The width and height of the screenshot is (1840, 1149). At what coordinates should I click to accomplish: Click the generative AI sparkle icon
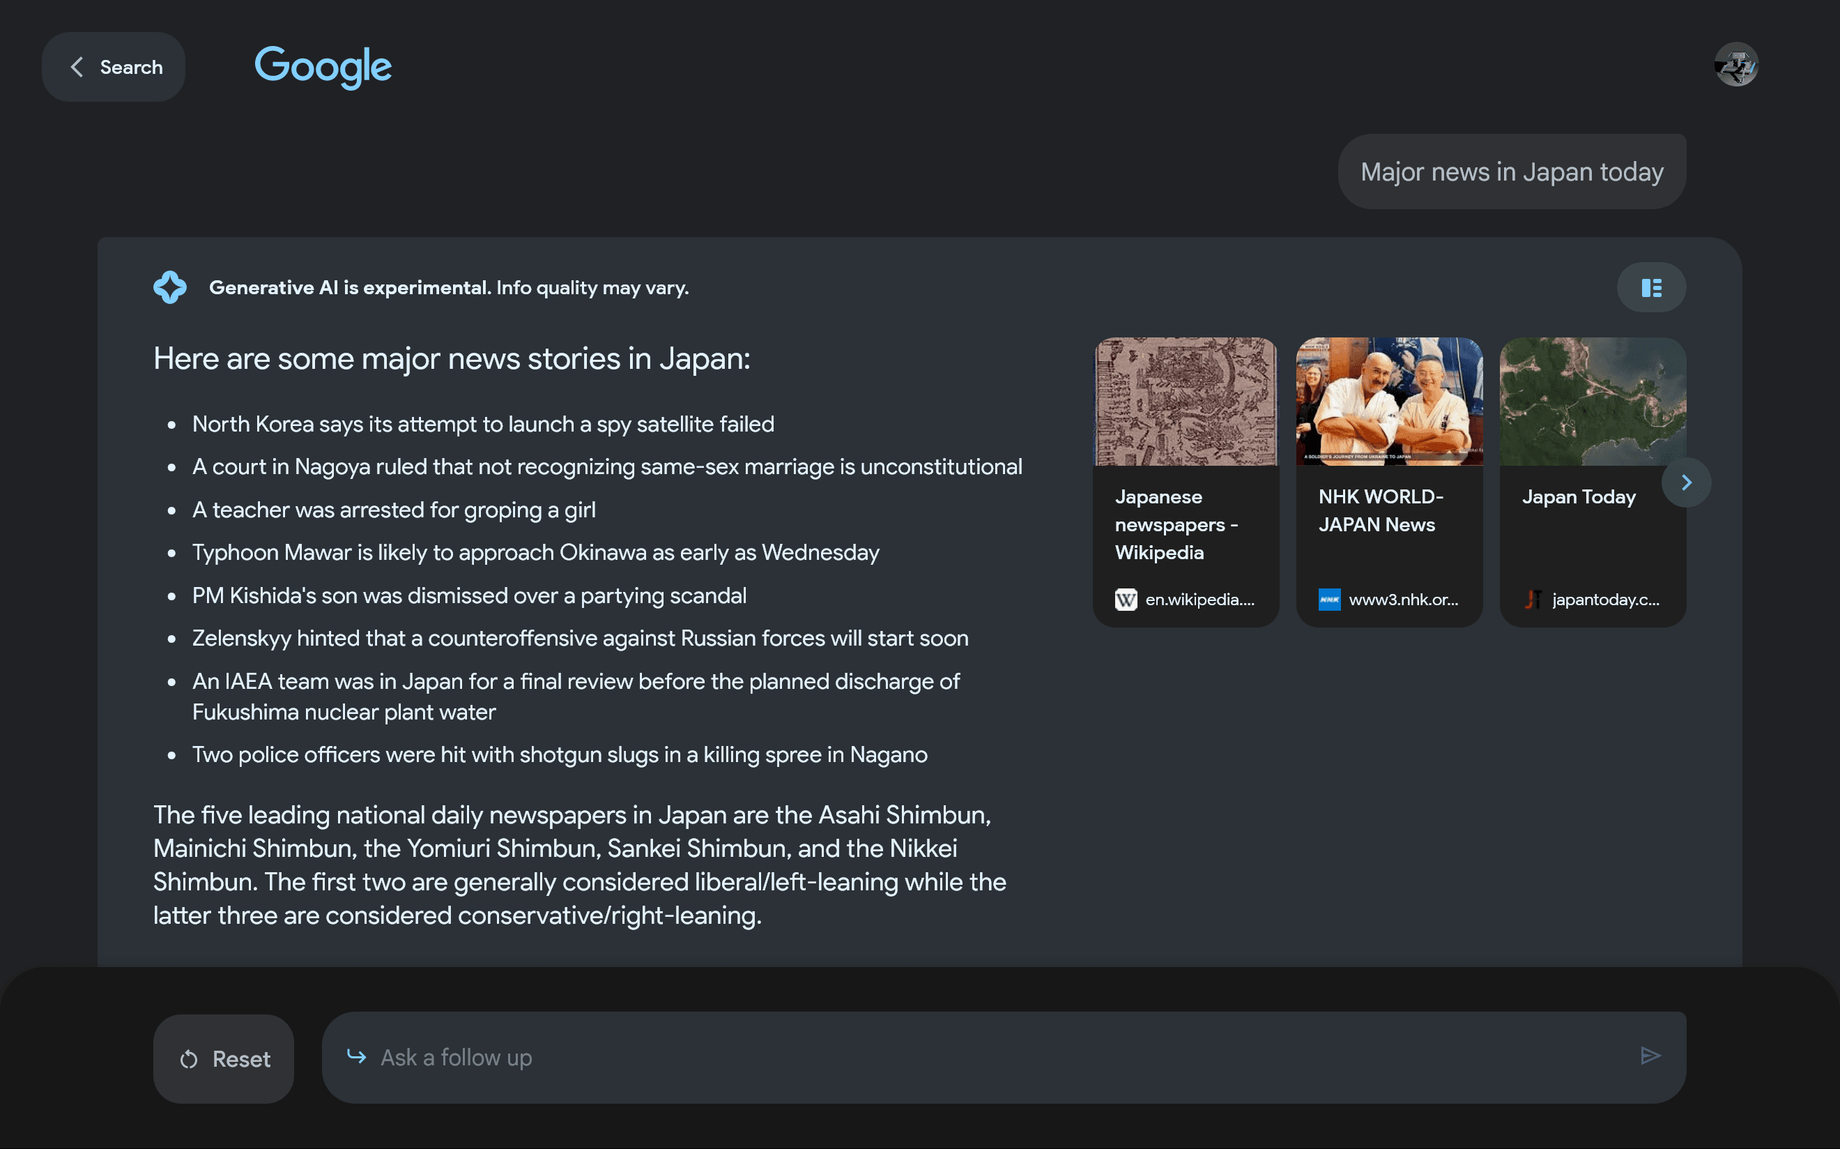pos(169,287)
